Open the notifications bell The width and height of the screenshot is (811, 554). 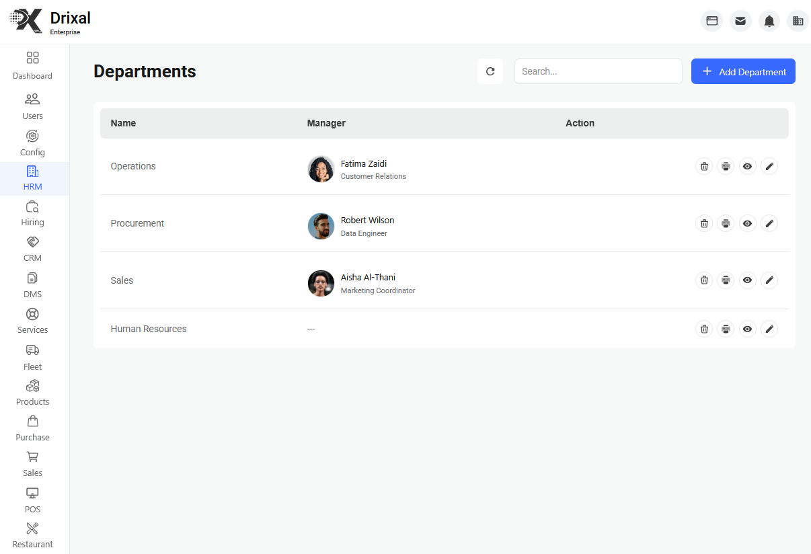(769, 21)
